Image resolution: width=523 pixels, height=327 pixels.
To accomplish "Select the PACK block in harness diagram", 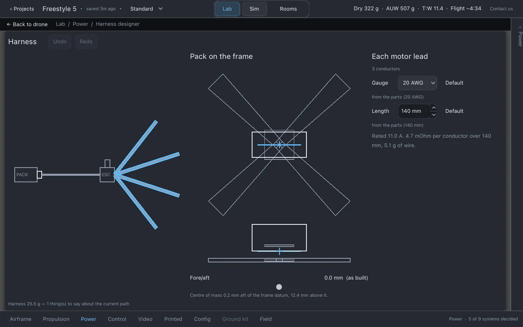I will 26,175.
